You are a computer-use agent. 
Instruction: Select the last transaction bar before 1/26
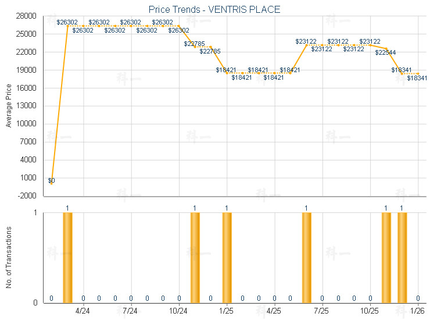click(x=402, y=257)
